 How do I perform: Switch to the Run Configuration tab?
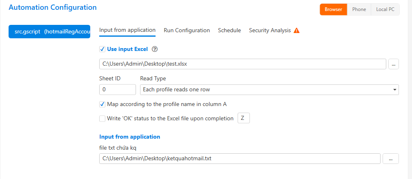click(x=187, y=31)
